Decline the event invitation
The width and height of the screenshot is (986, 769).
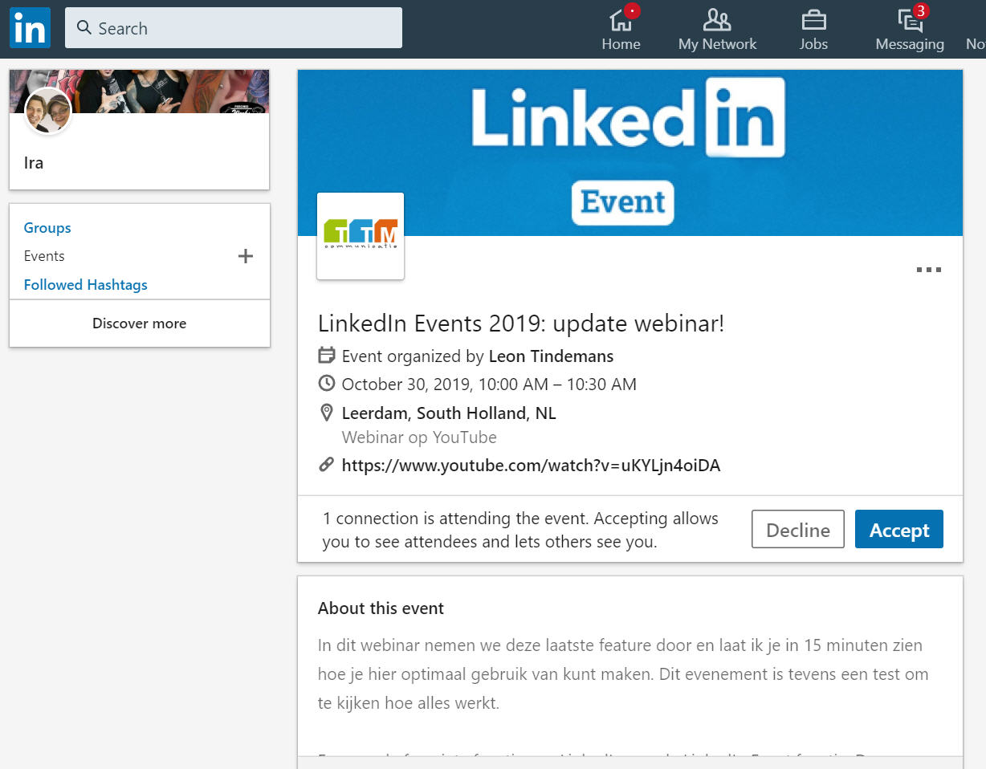[x=798, y=530]
